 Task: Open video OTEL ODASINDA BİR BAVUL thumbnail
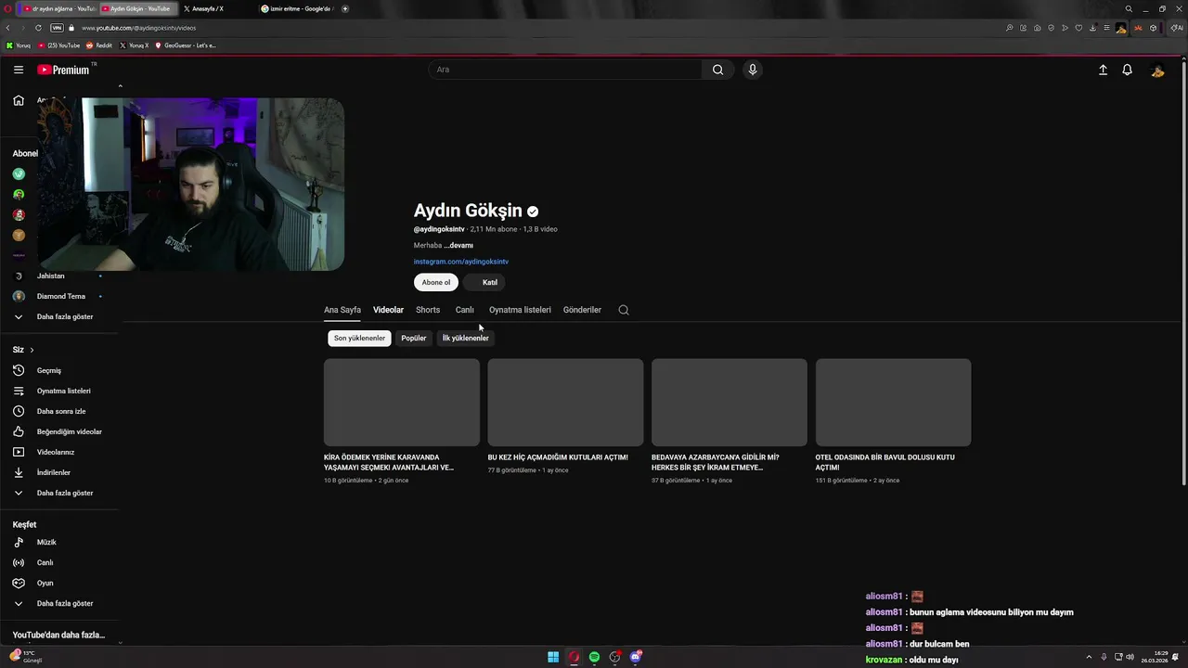pyautogui.click(x=893, y=403)
